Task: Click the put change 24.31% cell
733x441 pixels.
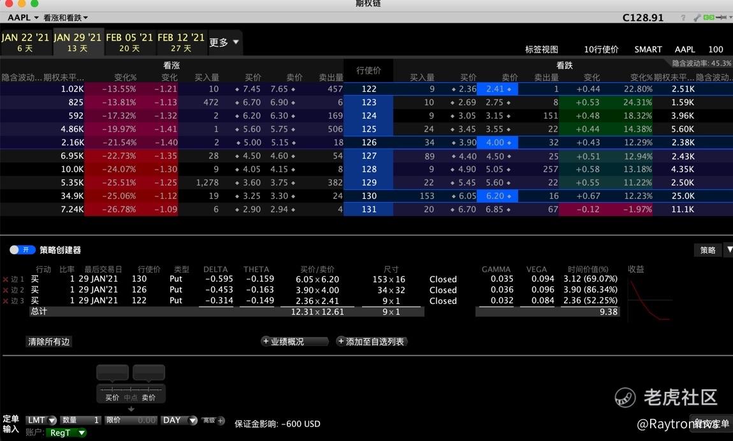Action: click(x=637, y=103)
